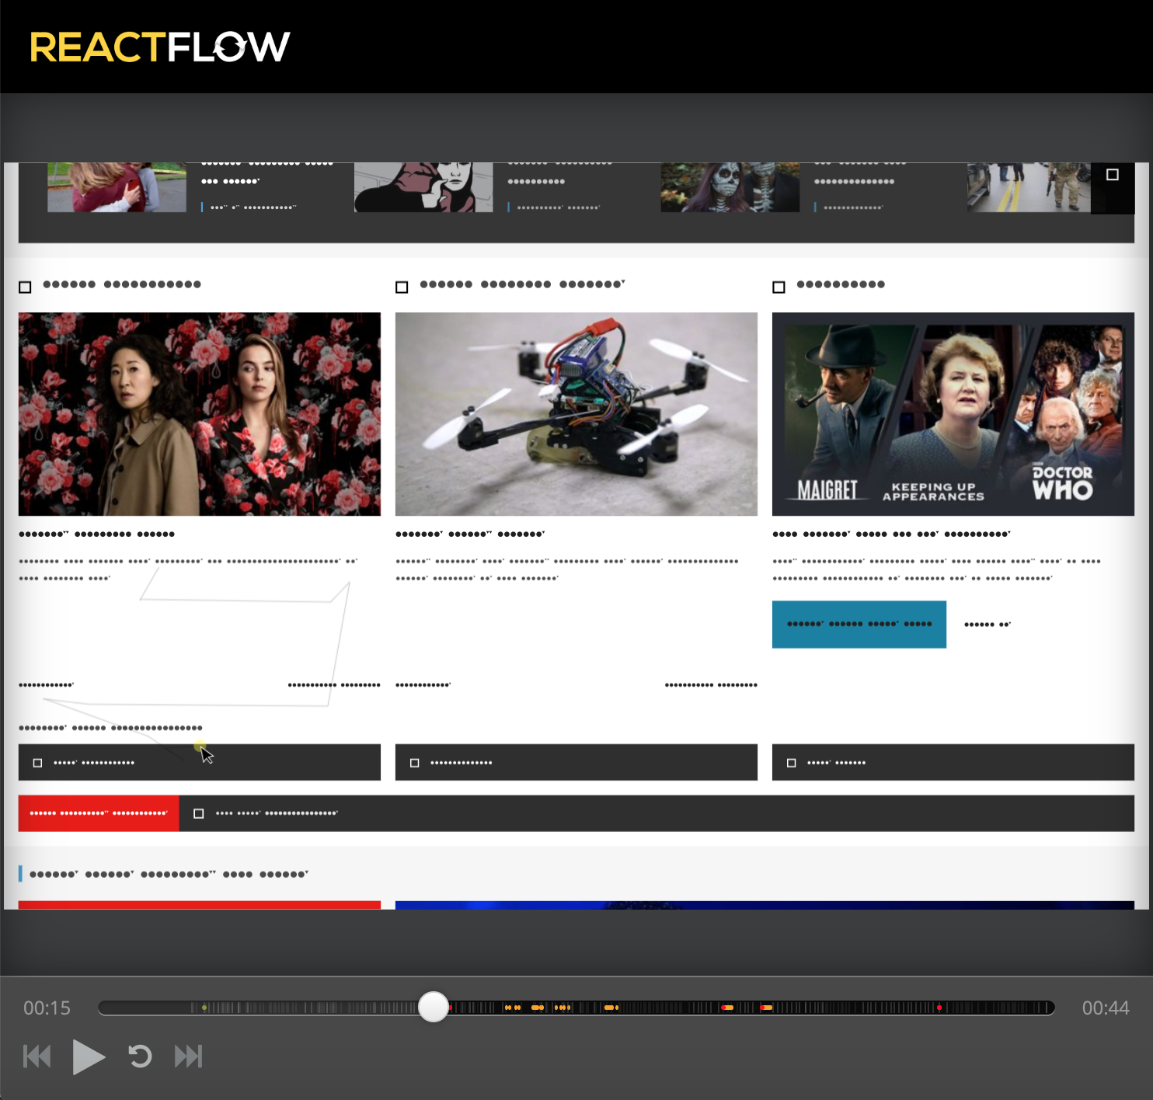Click the square icon right of the red button
Image resolution: width=1153 pixels, height=1100 pixels.
[x=198, y=813]
